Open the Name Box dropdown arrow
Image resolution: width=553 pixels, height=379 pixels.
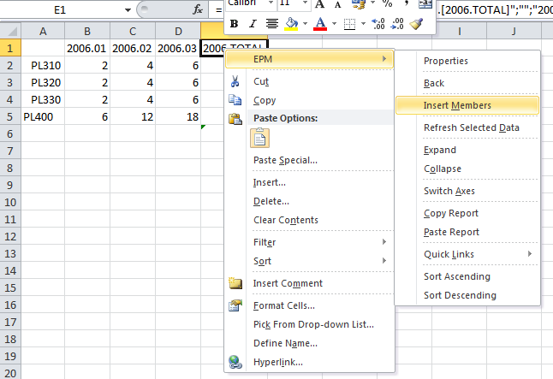click(128, 10)
